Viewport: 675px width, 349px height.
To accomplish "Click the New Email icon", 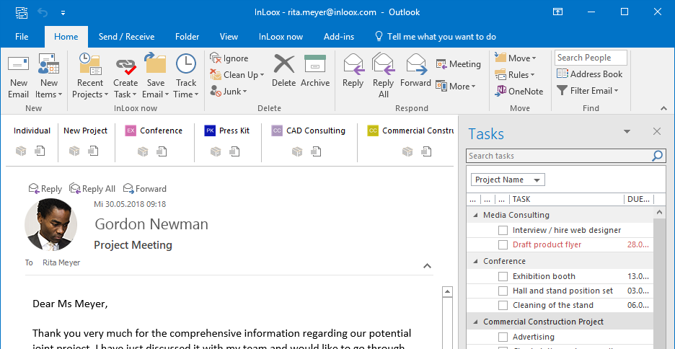I will point(19,65).
